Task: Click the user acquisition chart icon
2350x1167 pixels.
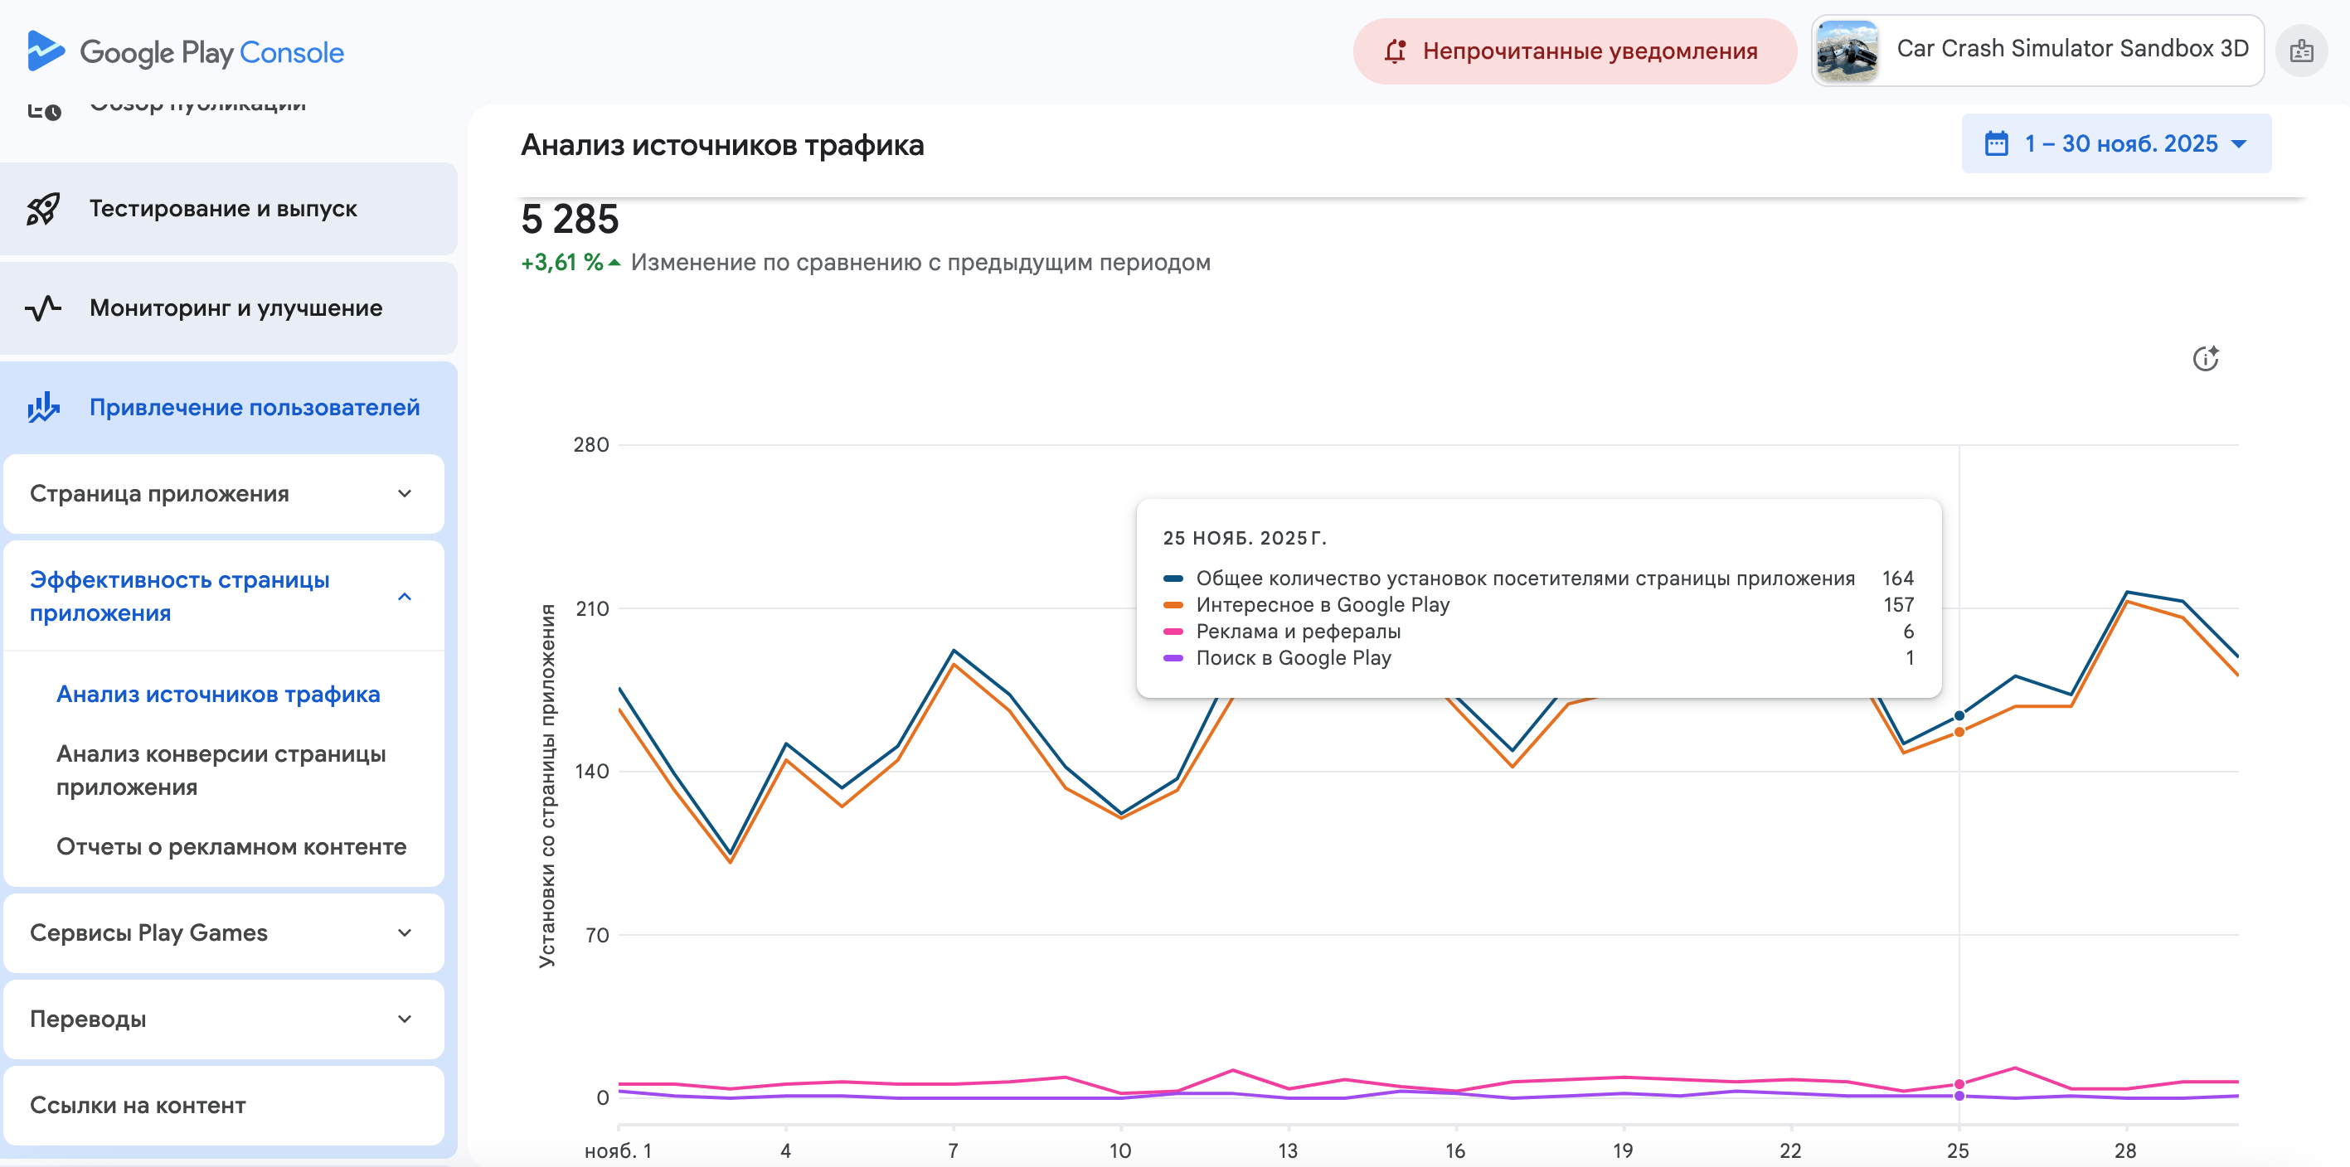Action: point(43,408)
